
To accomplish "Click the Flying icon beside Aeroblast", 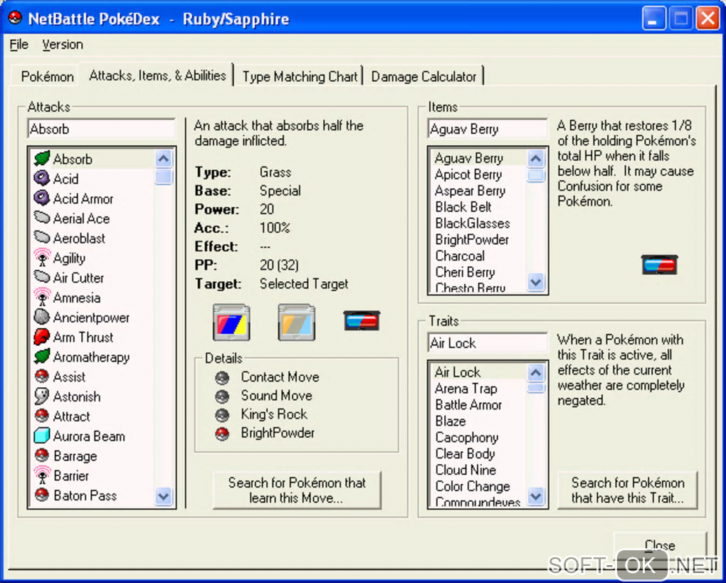I will (x=42, y=238).
